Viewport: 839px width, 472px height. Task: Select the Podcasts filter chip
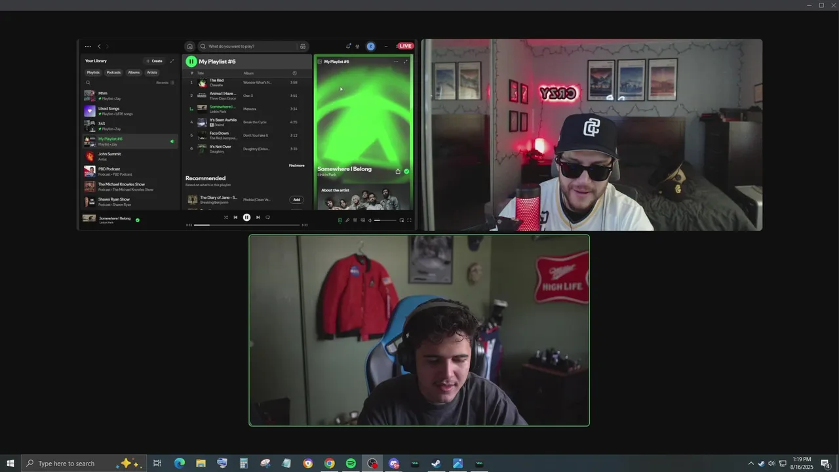click(x=113, y=73)
